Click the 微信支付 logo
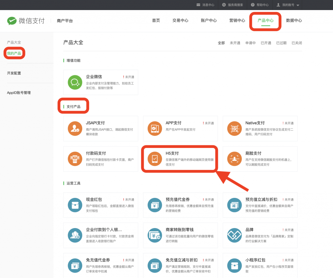 [x=25, y=20]
